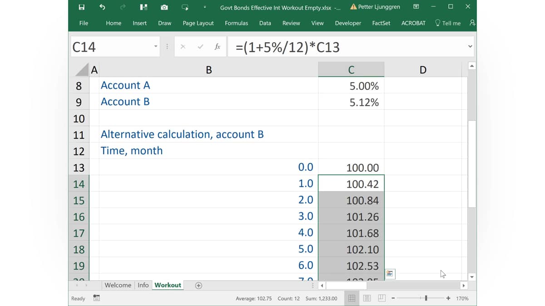Viewport: 545px width, 306px height.
Task: Click the Camera tool icon
Action: pyautogui.click(x=164, y=7)
